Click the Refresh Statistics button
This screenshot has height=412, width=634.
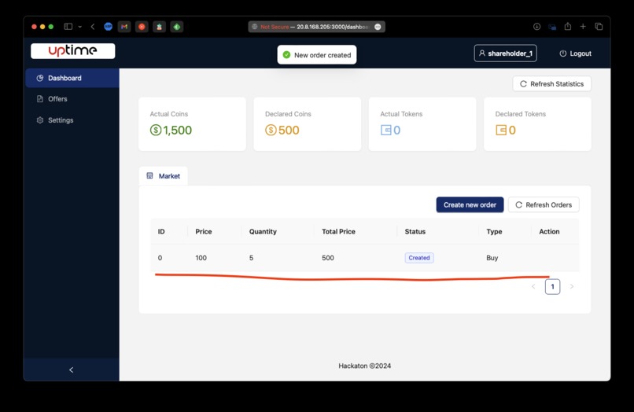pyautogui.click(x=552, y=84)
